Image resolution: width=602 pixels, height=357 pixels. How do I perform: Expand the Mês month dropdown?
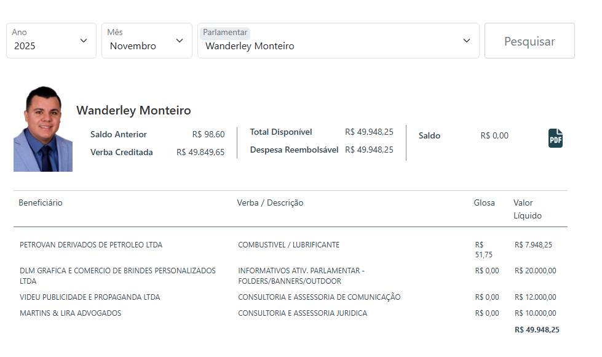146,41
